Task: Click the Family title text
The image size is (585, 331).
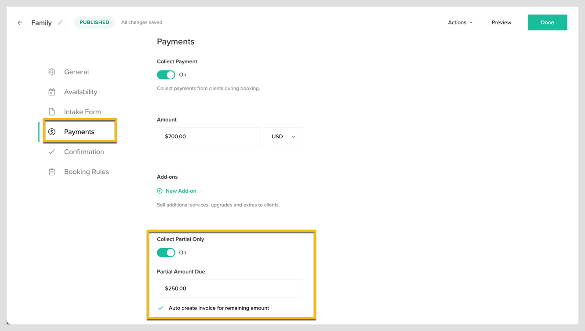Action: pyautogui.click(x=42, y=23)
